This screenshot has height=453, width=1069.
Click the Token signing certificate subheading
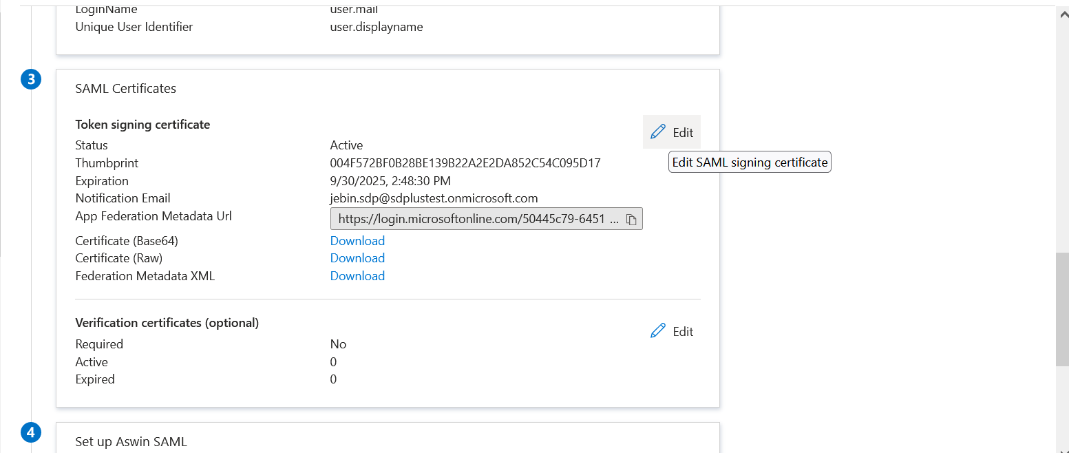pyautogui.click(x=142, y=125)
